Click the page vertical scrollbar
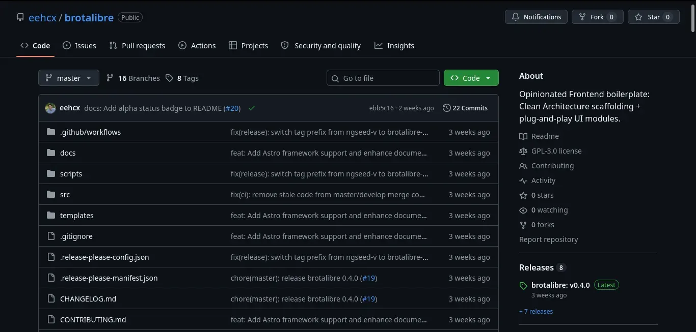This screenshot has width=696, height=332. [692, 18]
